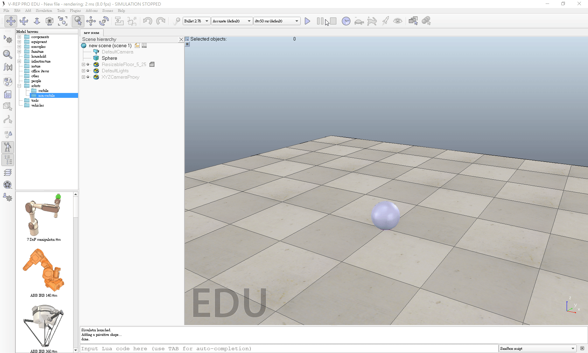Open the Simulation menu
Image resolution: width=588 pixels, height=353 pixels.
tap(44, 10)
